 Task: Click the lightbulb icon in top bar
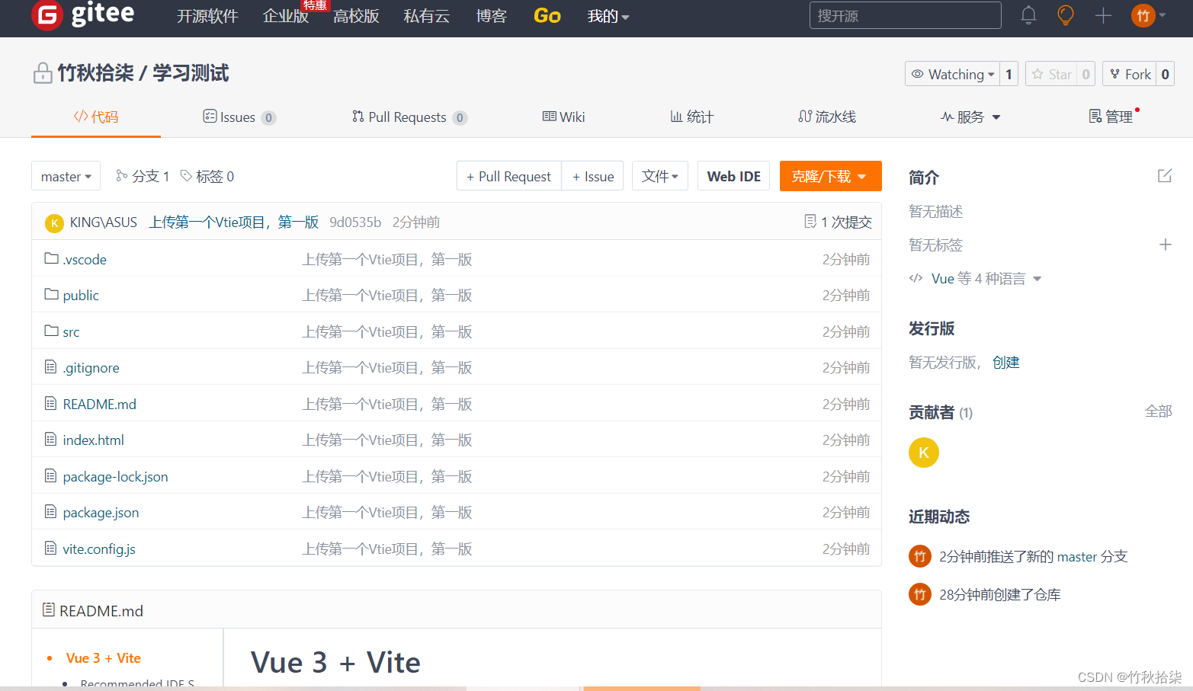pos(1065,15)
